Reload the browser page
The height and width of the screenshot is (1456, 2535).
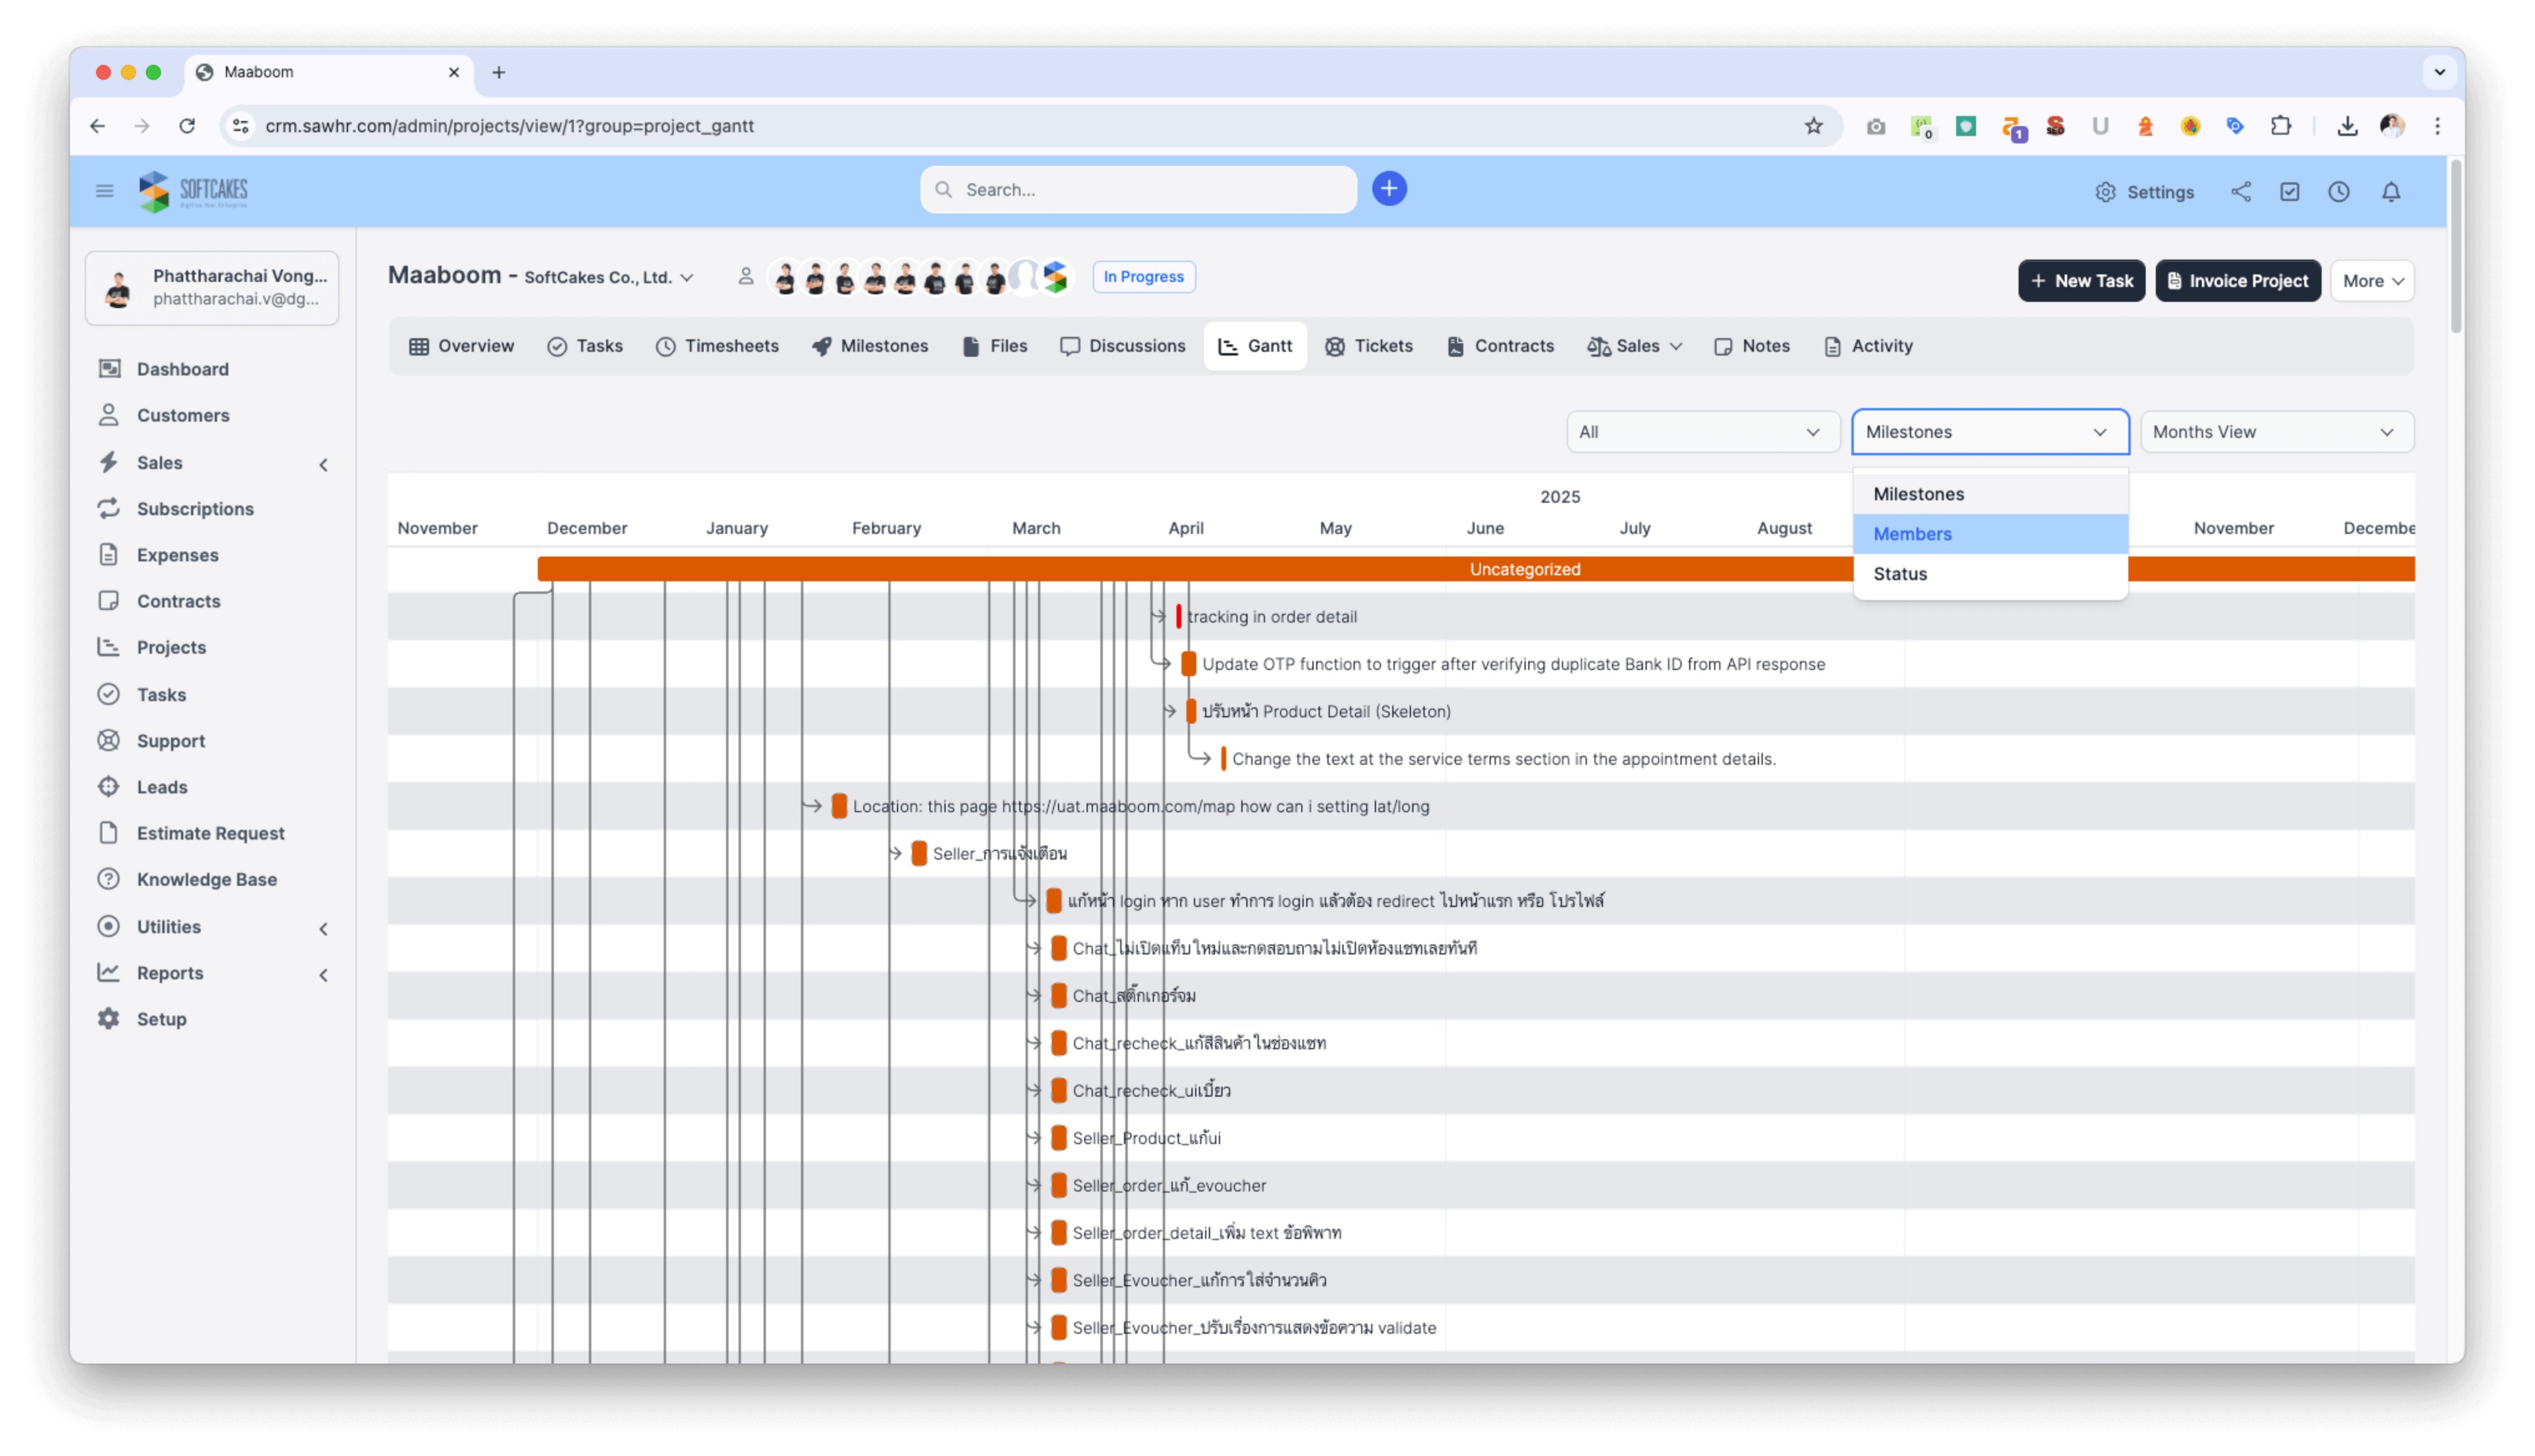(x=187, y=126)
